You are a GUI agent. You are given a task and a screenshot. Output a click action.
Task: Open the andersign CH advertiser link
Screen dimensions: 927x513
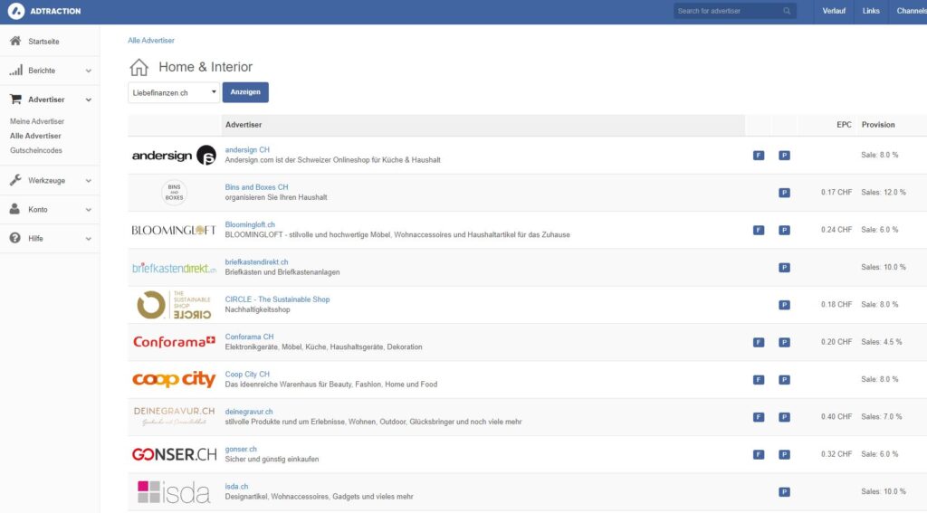[x=247, y=149]
